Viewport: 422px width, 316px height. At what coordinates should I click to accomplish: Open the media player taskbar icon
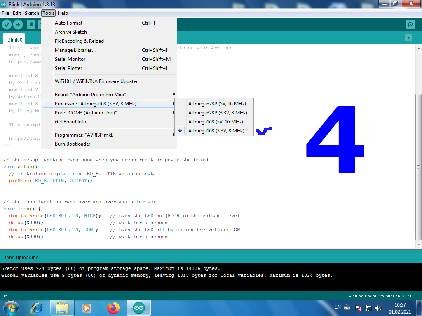coord(87,308)
